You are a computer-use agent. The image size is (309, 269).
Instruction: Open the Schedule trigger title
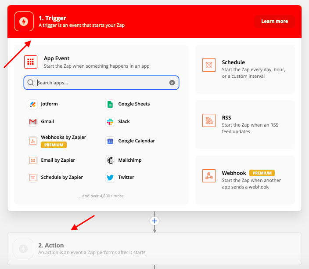coord(234,62)
